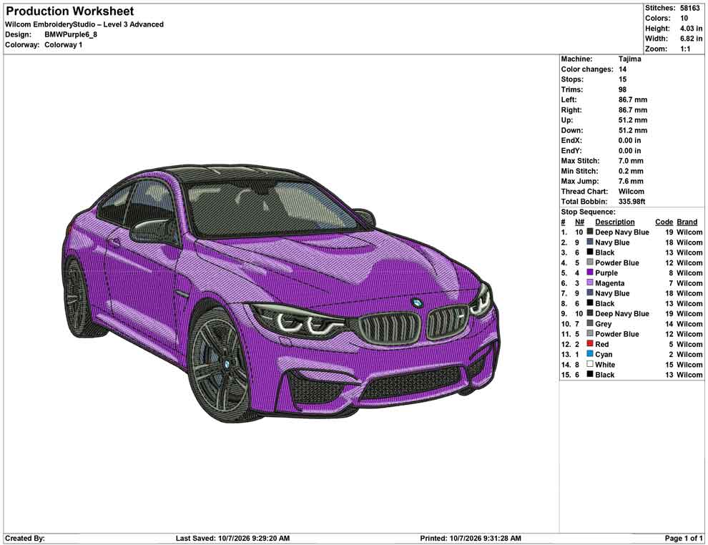
Task: Click the Created By label
Action: pos(25,539)
